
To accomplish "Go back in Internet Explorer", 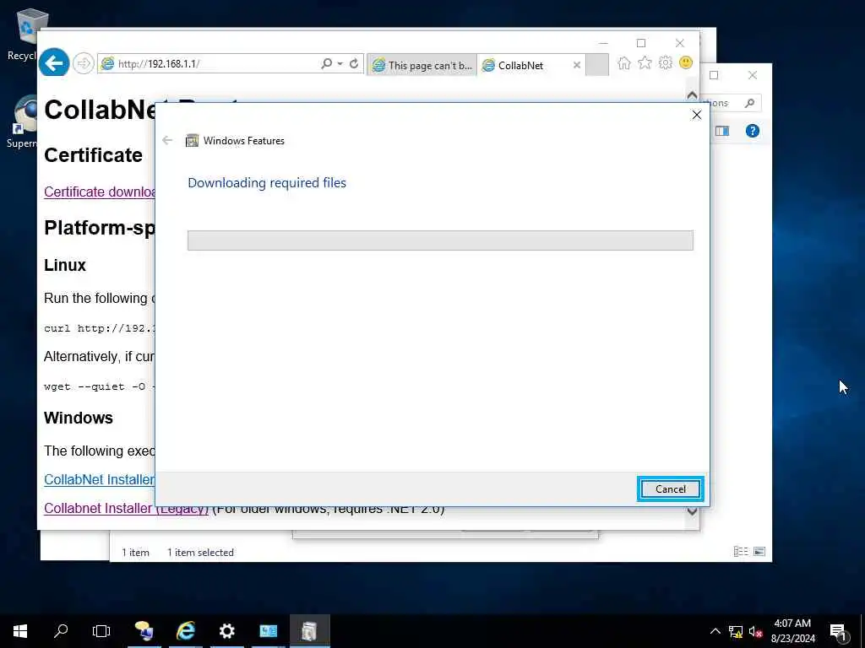I will click(54, 63).
